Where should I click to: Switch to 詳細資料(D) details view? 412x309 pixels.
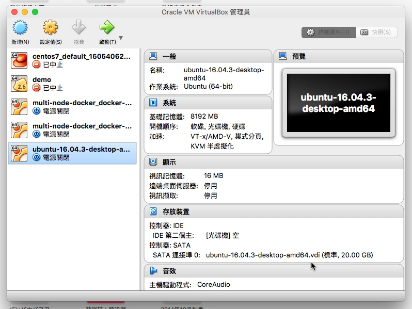pos(328,32)
